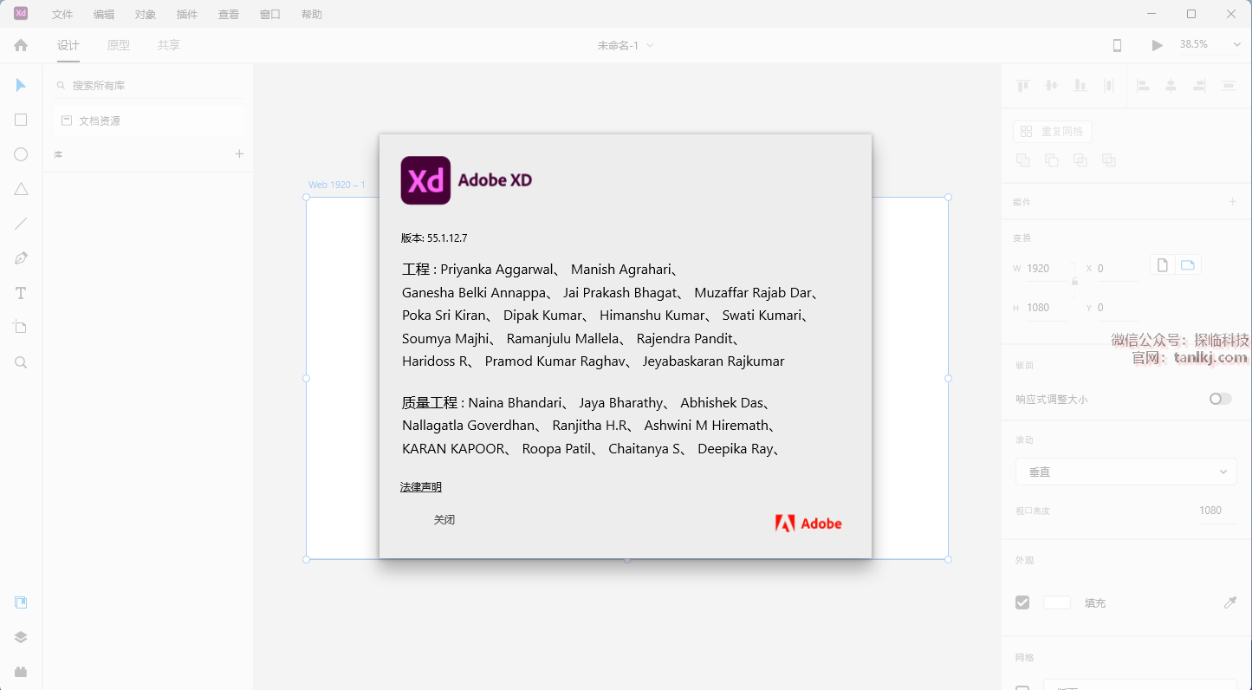Open the Plugins panel icon
The width and height of the screenshot is (1252, 690).
(21, 672)
